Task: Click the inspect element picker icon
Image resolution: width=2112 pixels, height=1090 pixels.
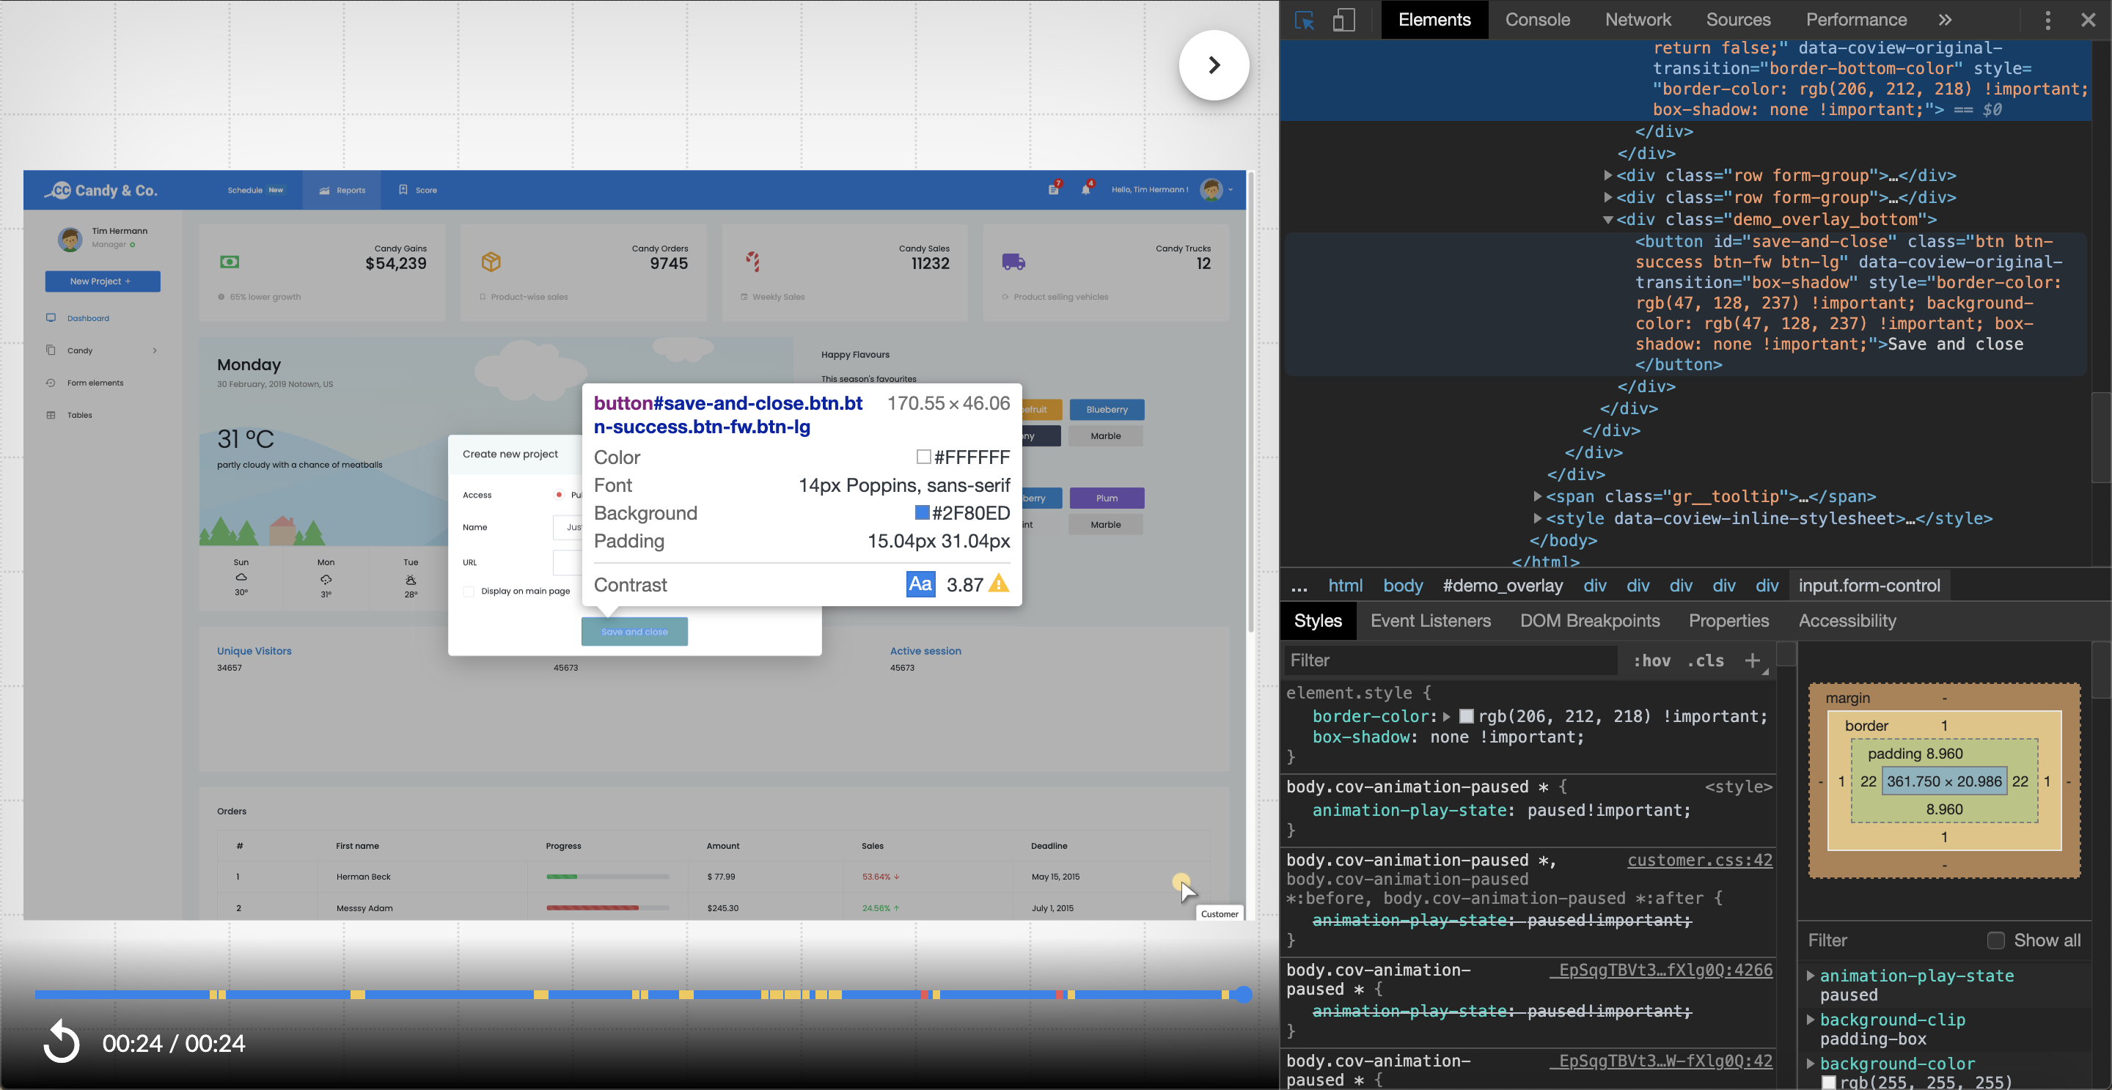Action: (1304, 20)
